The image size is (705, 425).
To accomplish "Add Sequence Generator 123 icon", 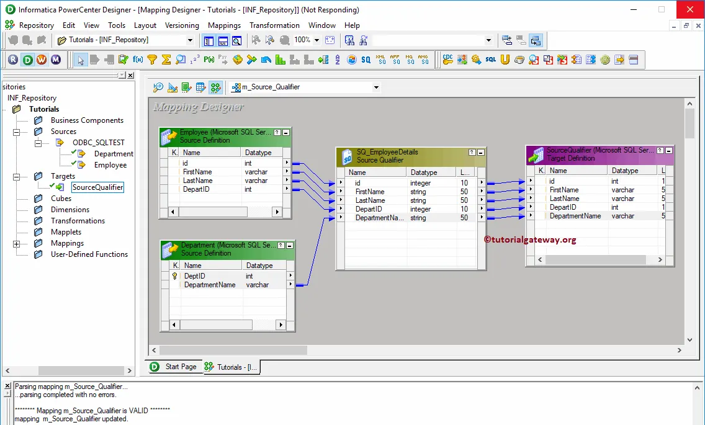I will (195, 60).
